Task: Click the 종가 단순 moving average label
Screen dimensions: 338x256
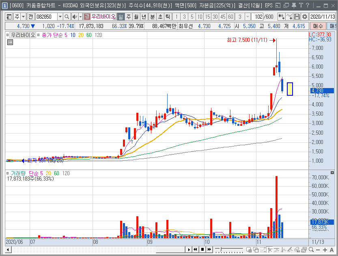Action: click(x=52, y=35)
